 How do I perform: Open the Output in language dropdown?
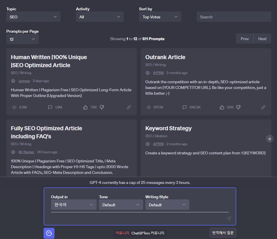[x=74, y=205]
